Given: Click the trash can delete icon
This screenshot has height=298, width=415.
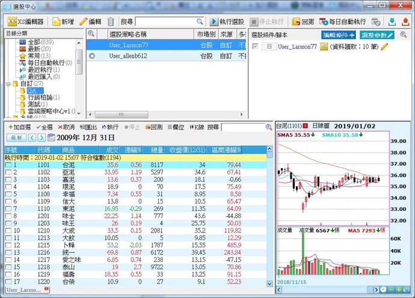Looking at the screenshot, I should click(x=111, y=22).
